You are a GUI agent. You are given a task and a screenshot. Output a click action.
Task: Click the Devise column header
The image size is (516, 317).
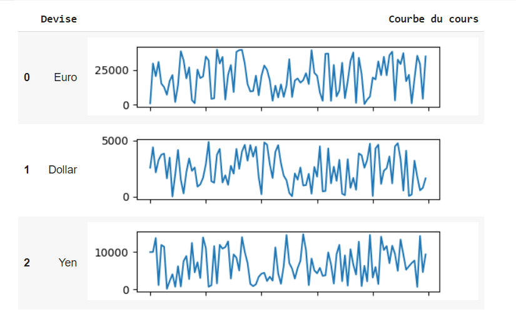58,19
